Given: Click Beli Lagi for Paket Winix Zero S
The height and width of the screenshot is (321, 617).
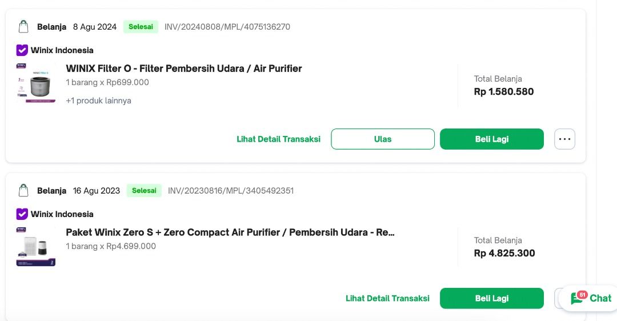Looking at the screenshot, I should [x=491, y=298].
